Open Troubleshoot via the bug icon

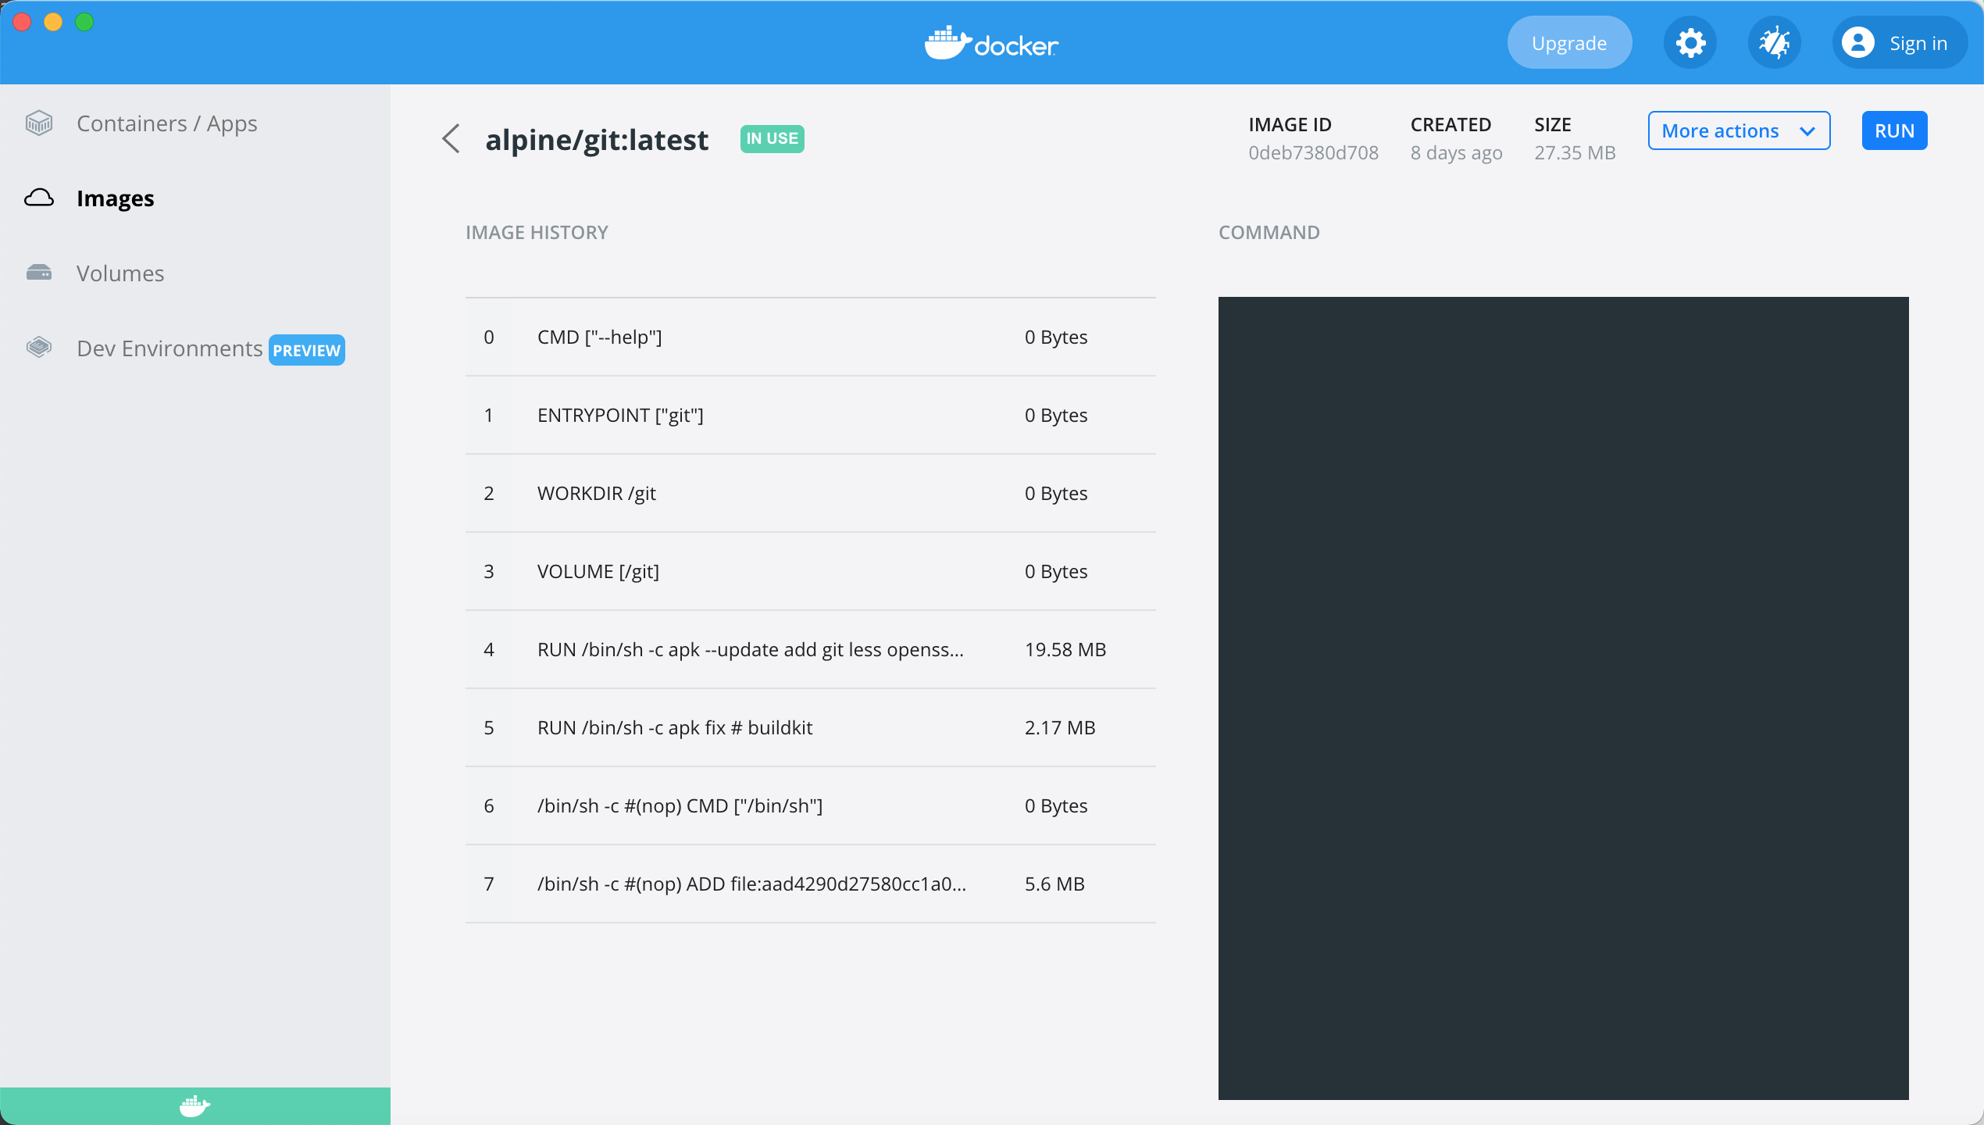coord(1775,43)
